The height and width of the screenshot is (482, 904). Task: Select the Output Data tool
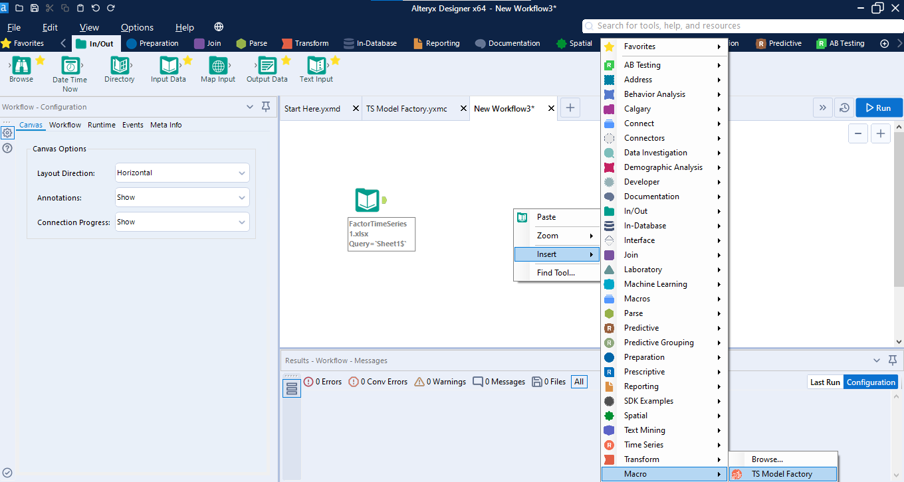pyautogui.click(x=267, y=67)
